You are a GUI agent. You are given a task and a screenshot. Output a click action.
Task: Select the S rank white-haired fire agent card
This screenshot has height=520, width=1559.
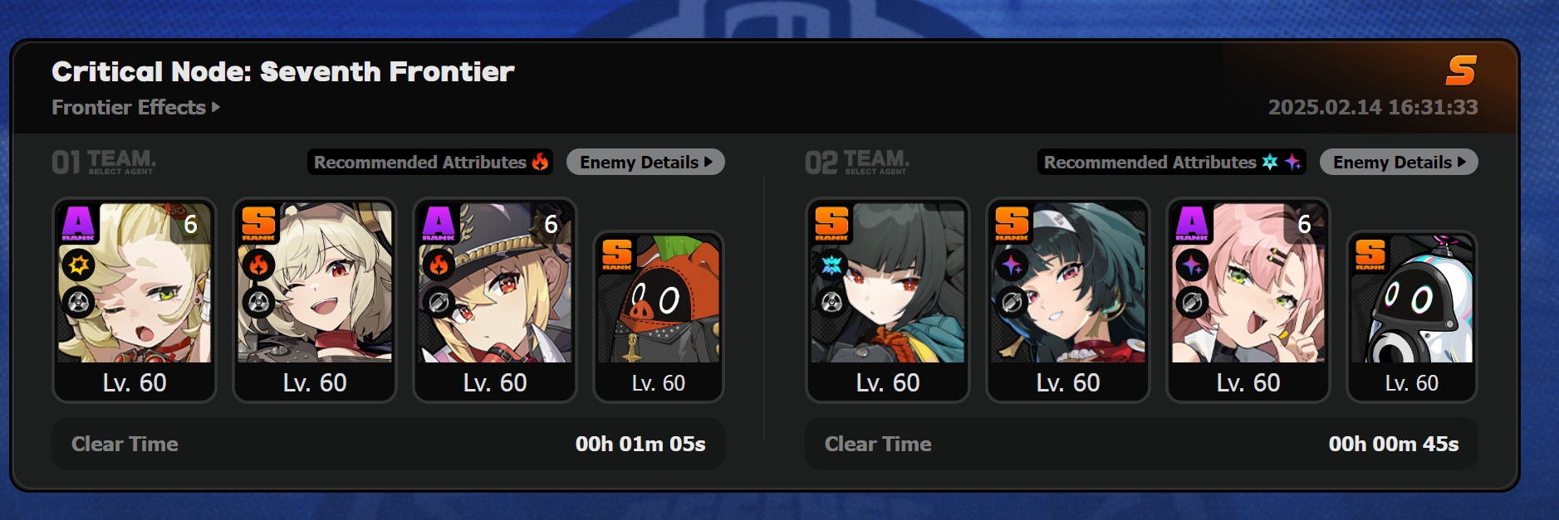(x=315, y=300)
